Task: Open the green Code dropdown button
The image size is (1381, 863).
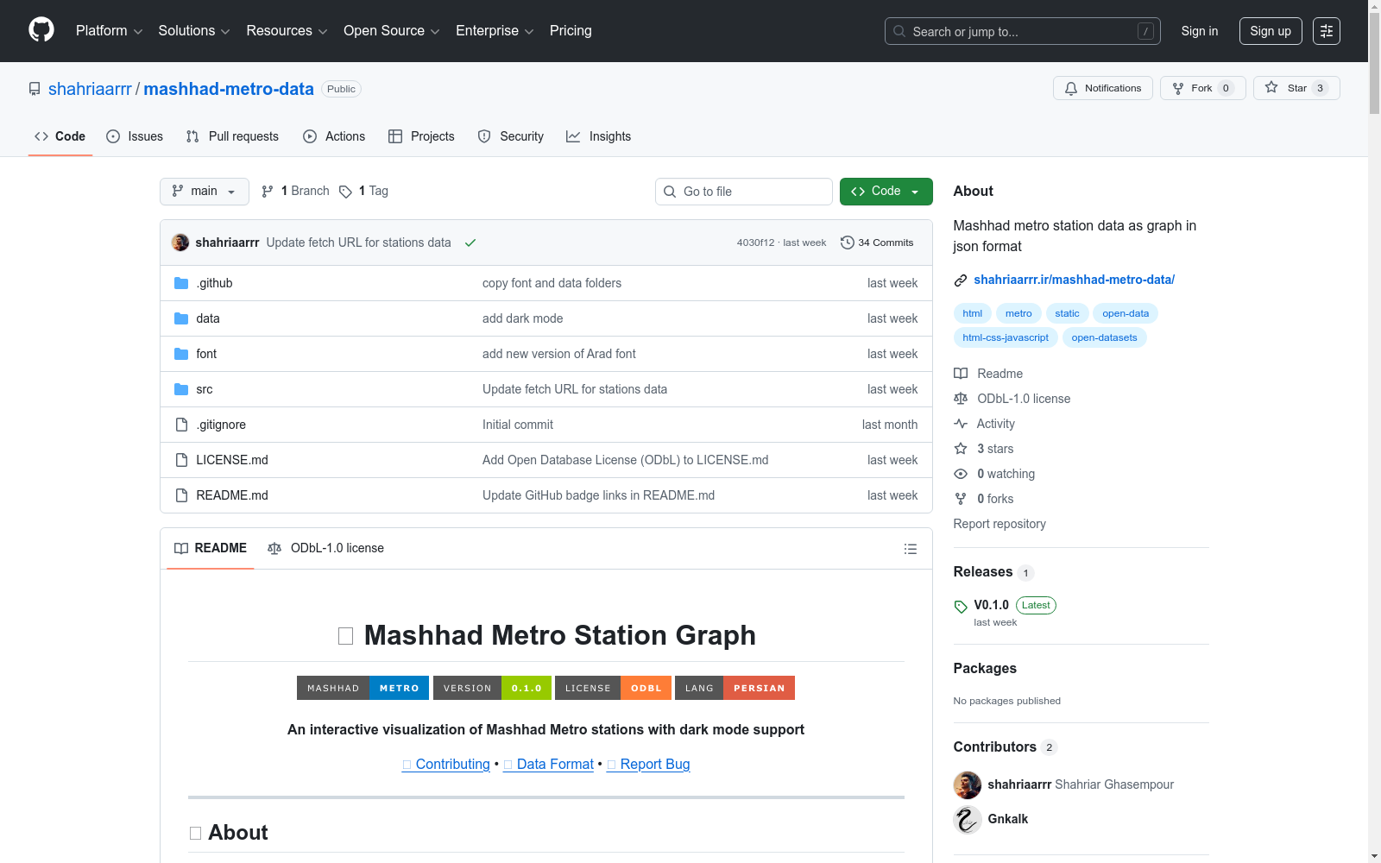Action: click(886, 192)
